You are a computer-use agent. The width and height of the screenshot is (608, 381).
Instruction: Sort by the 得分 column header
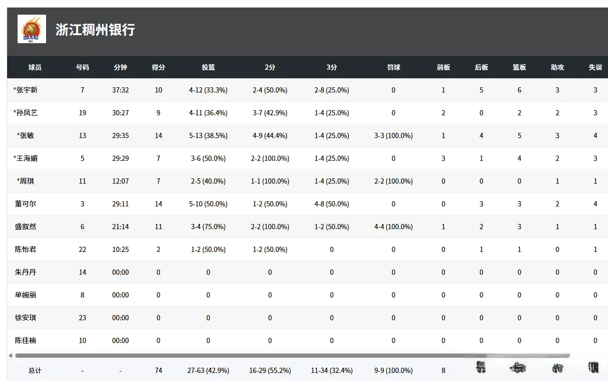tap(158, 67)
